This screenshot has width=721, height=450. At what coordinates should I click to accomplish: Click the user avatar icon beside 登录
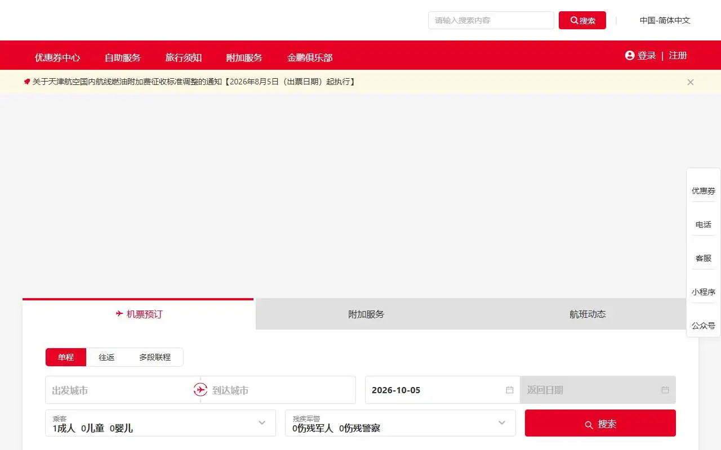point(630,55)
